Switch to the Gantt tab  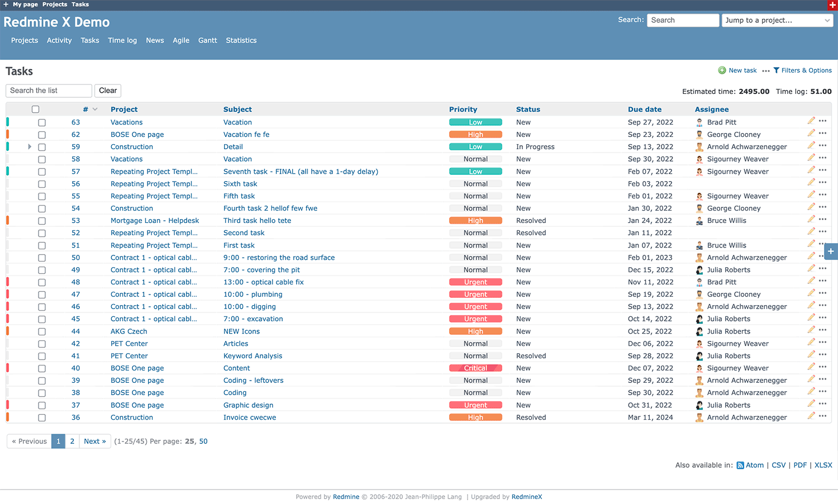(207, 40)
